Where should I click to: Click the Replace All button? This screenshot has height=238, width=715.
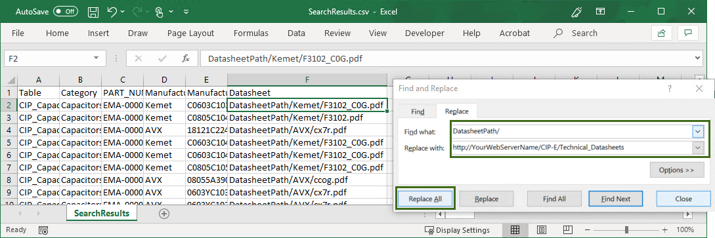pyautogui.click(x=425, y=199)
